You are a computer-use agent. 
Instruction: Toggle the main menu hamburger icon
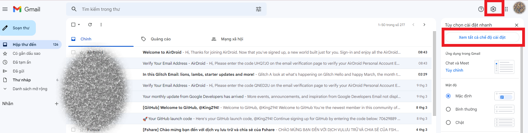5,9
